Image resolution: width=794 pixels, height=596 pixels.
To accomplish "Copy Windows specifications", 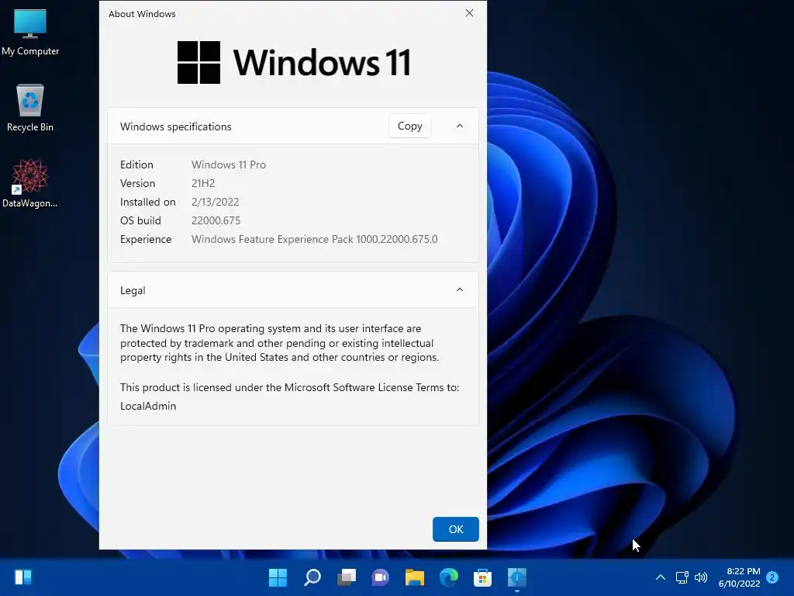I will (x=409, y=126).
